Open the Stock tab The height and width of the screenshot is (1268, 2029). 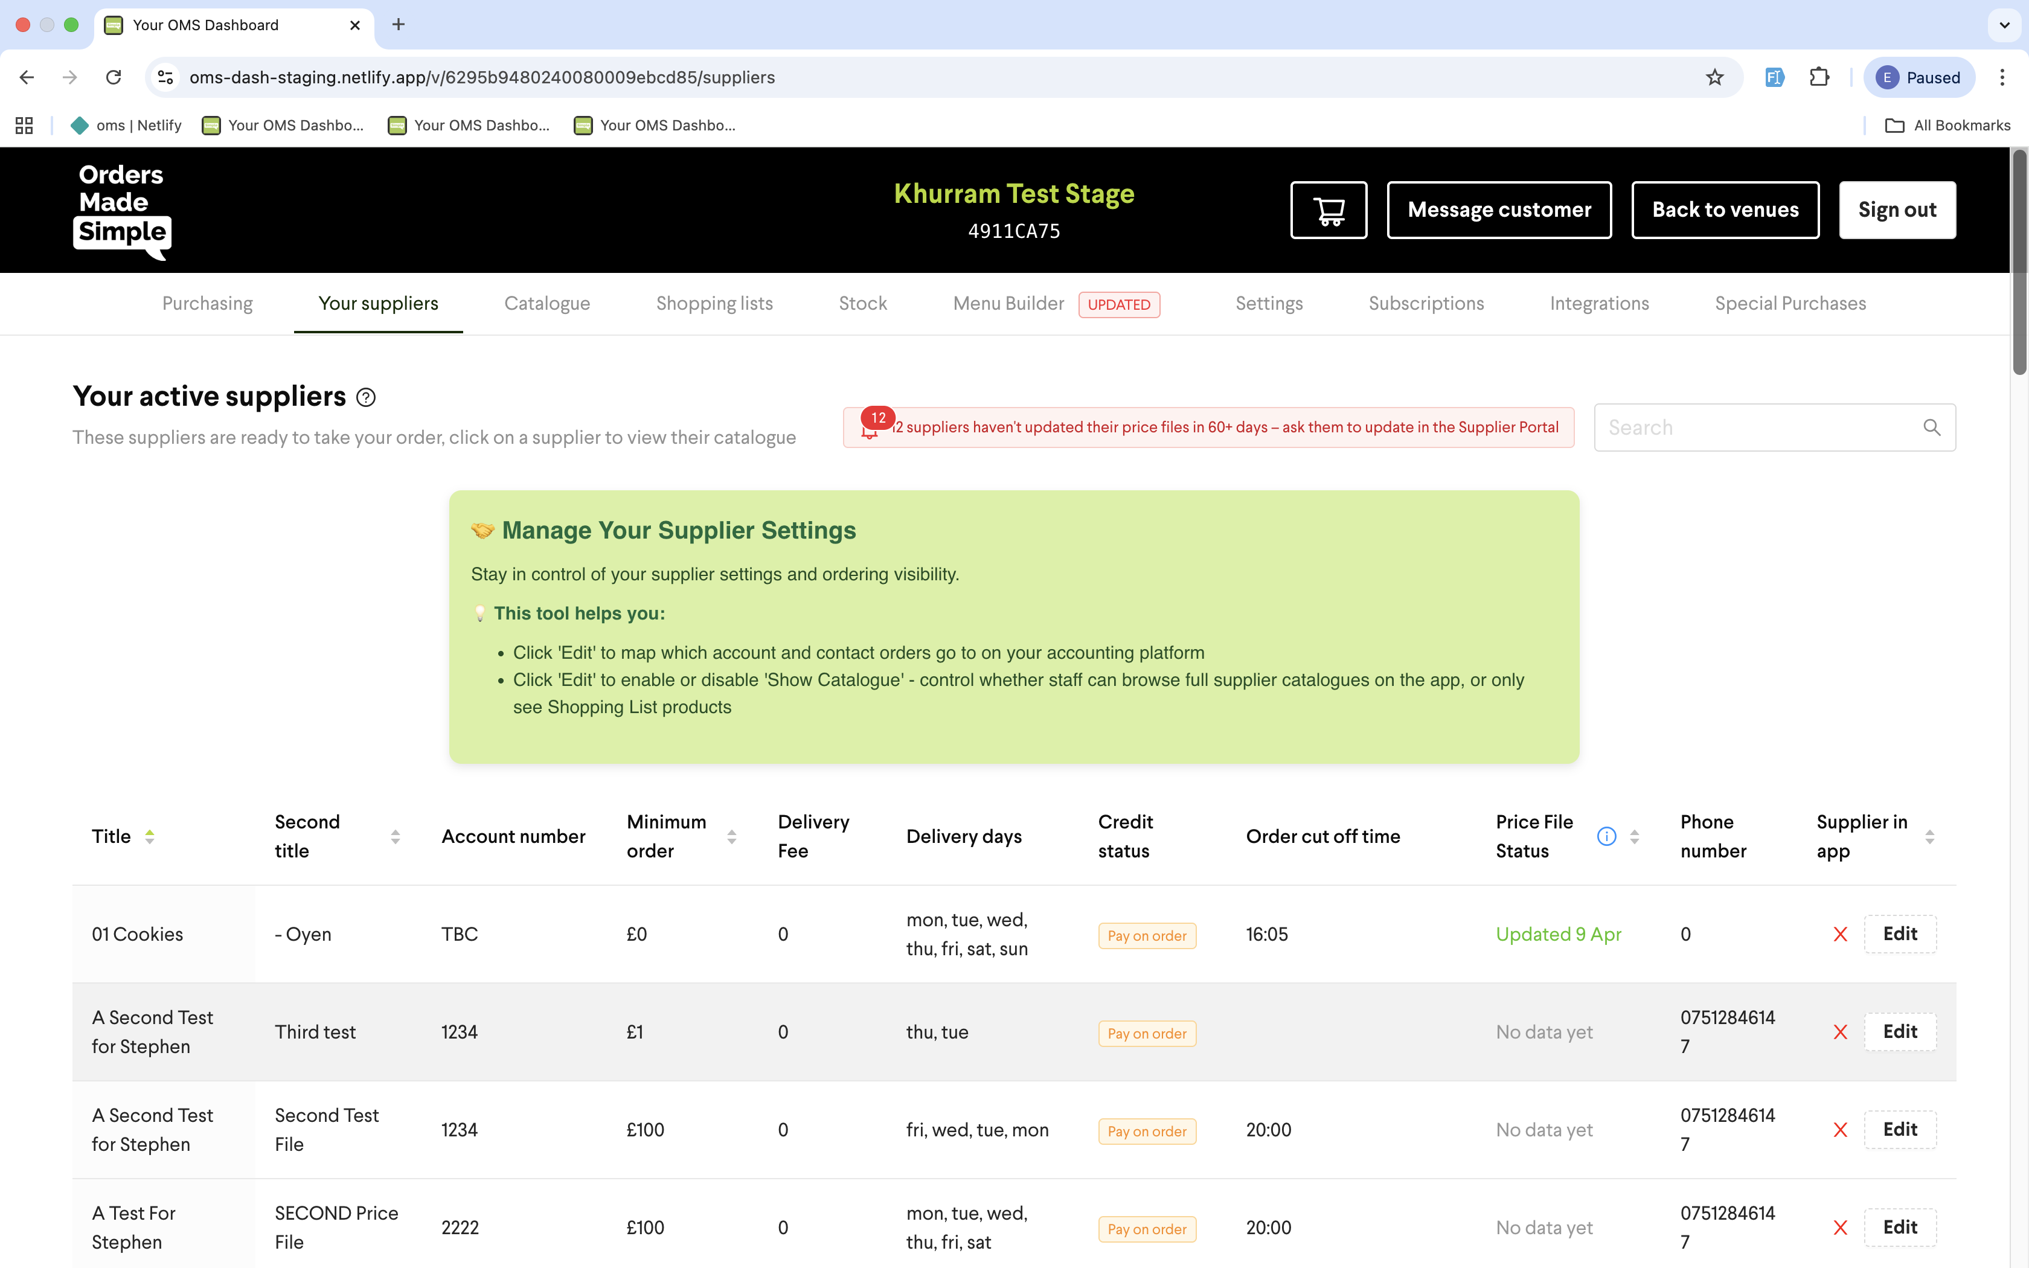pos(863,304)
